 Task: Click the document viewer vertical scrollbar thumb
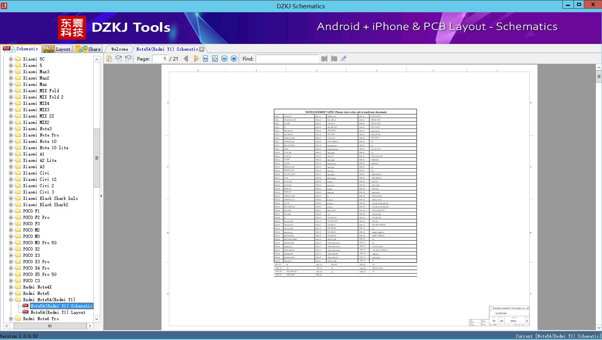(x=599, y=76)
